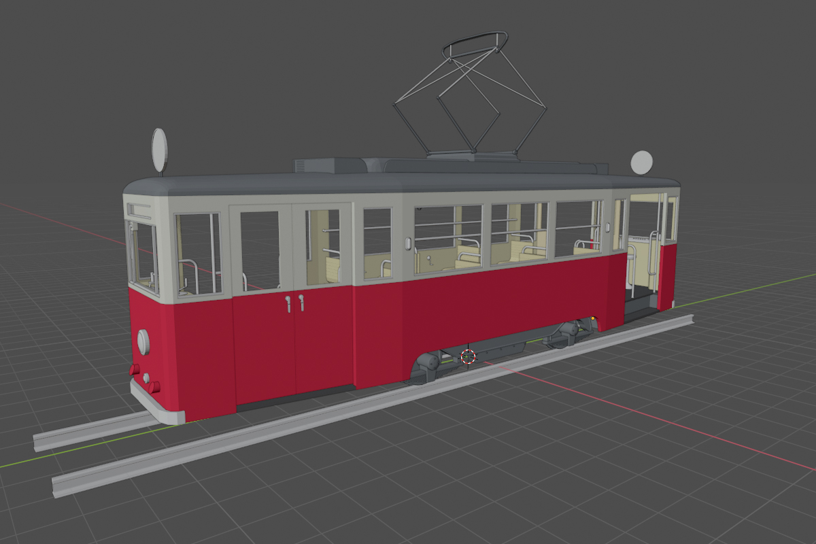
Task: Click the 3D cursor under the tram
Action: coord(468,356)
